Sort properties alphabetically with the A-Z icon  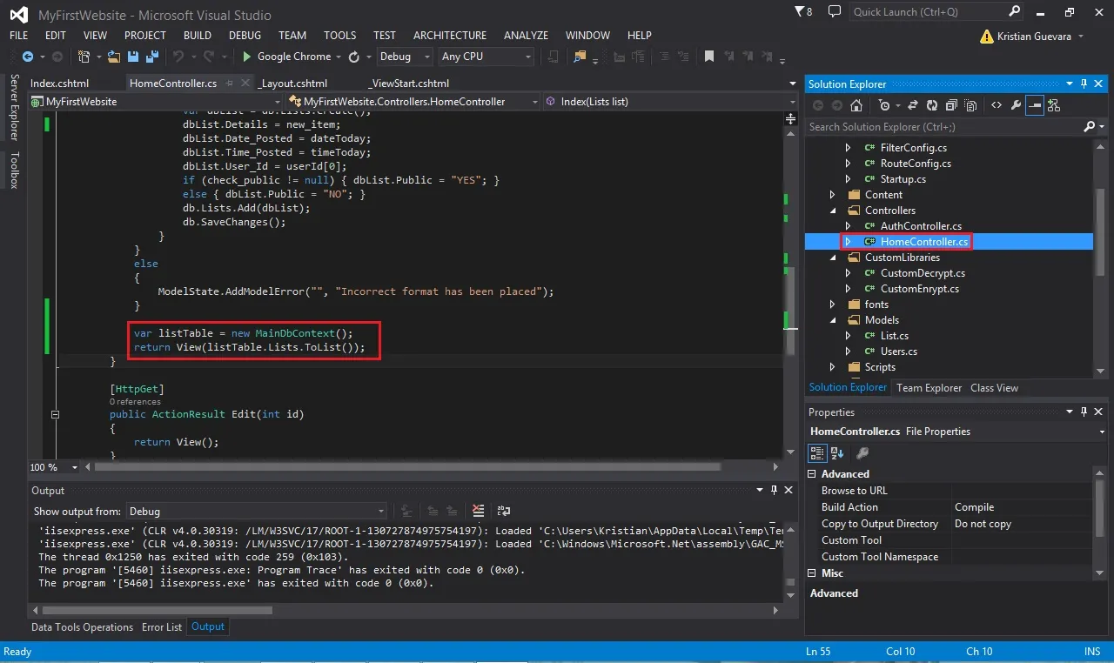[x=837, y=452]
